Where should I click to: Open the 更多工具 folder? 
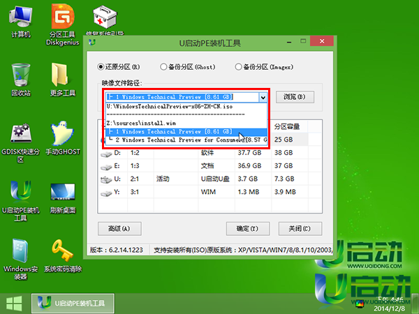63,80
